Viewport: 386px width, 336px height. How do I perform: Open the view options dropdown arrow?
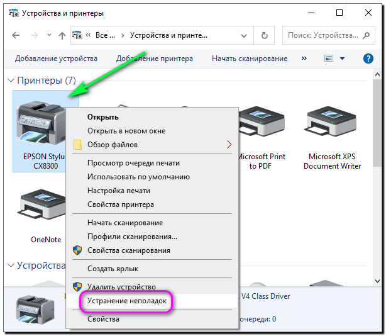343,59
